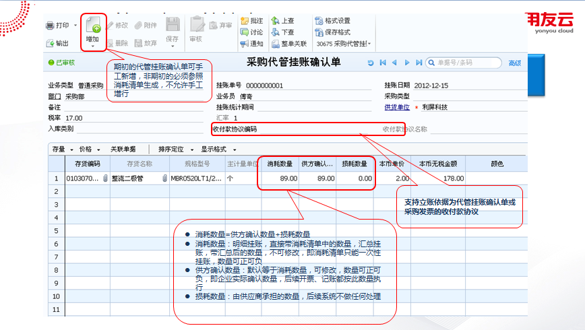Click the 上查 trace-up icon

pos(276,20)
